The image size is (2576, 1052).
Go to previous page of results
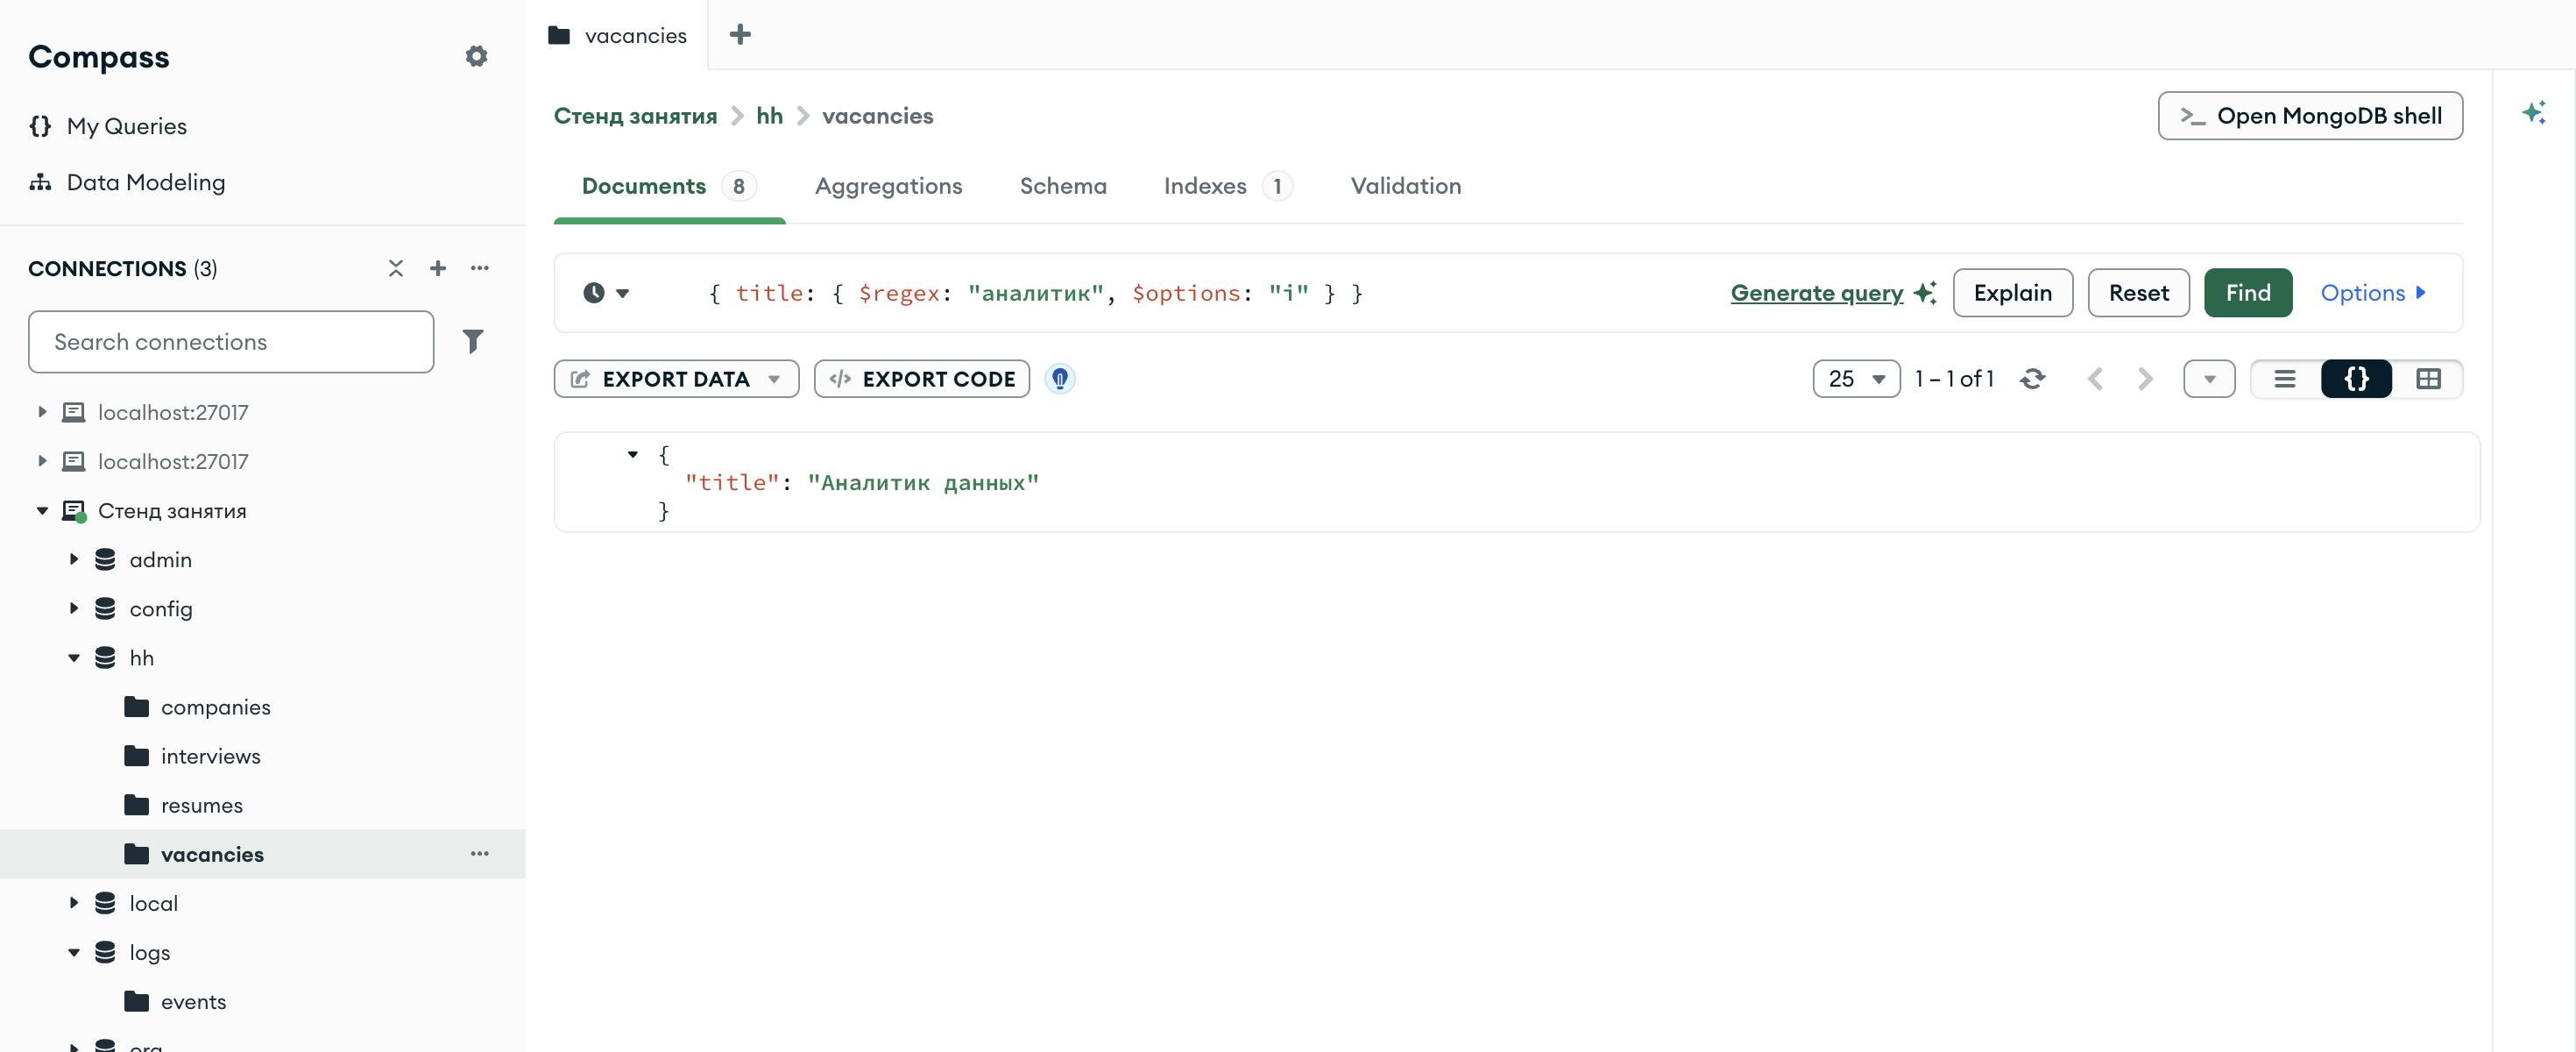(2096, 380)
